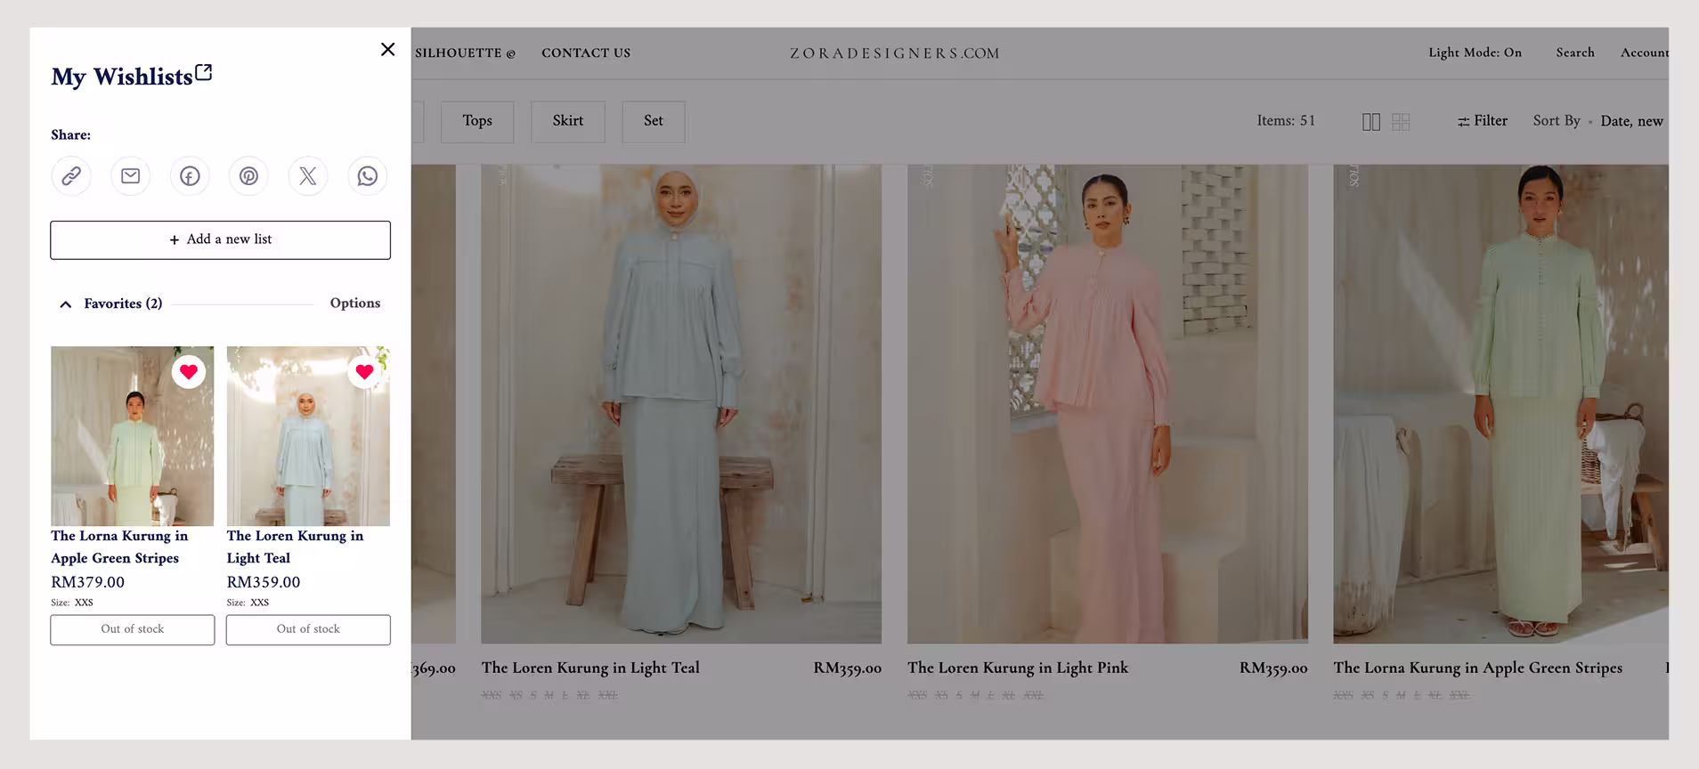This screenshot has height=769, width=1699.
Task: Remove Lorna Kurung from favorites heart
Action: click(x=189, y=372)
